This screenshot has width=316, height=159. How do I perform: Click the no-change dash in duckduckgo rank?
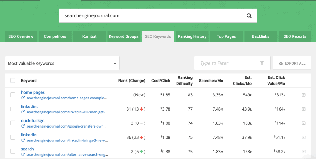pos(141,123)
